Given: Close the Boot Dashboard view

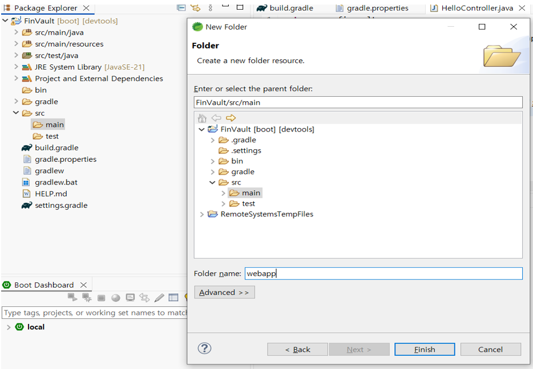Looking at the screenshot, I should click(x=84, y=285).
